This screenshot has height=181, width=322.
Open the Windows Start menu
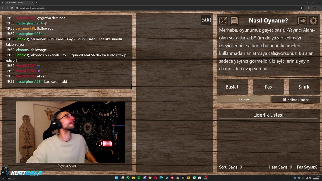tap(117, 178)
